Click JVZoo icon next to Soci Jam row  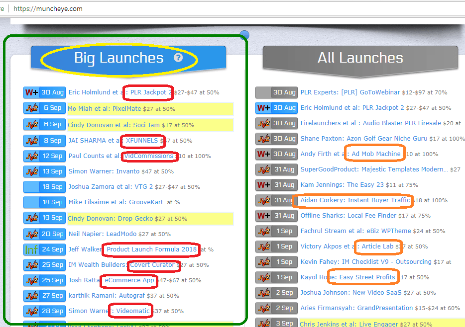click(x=31, y=124)
